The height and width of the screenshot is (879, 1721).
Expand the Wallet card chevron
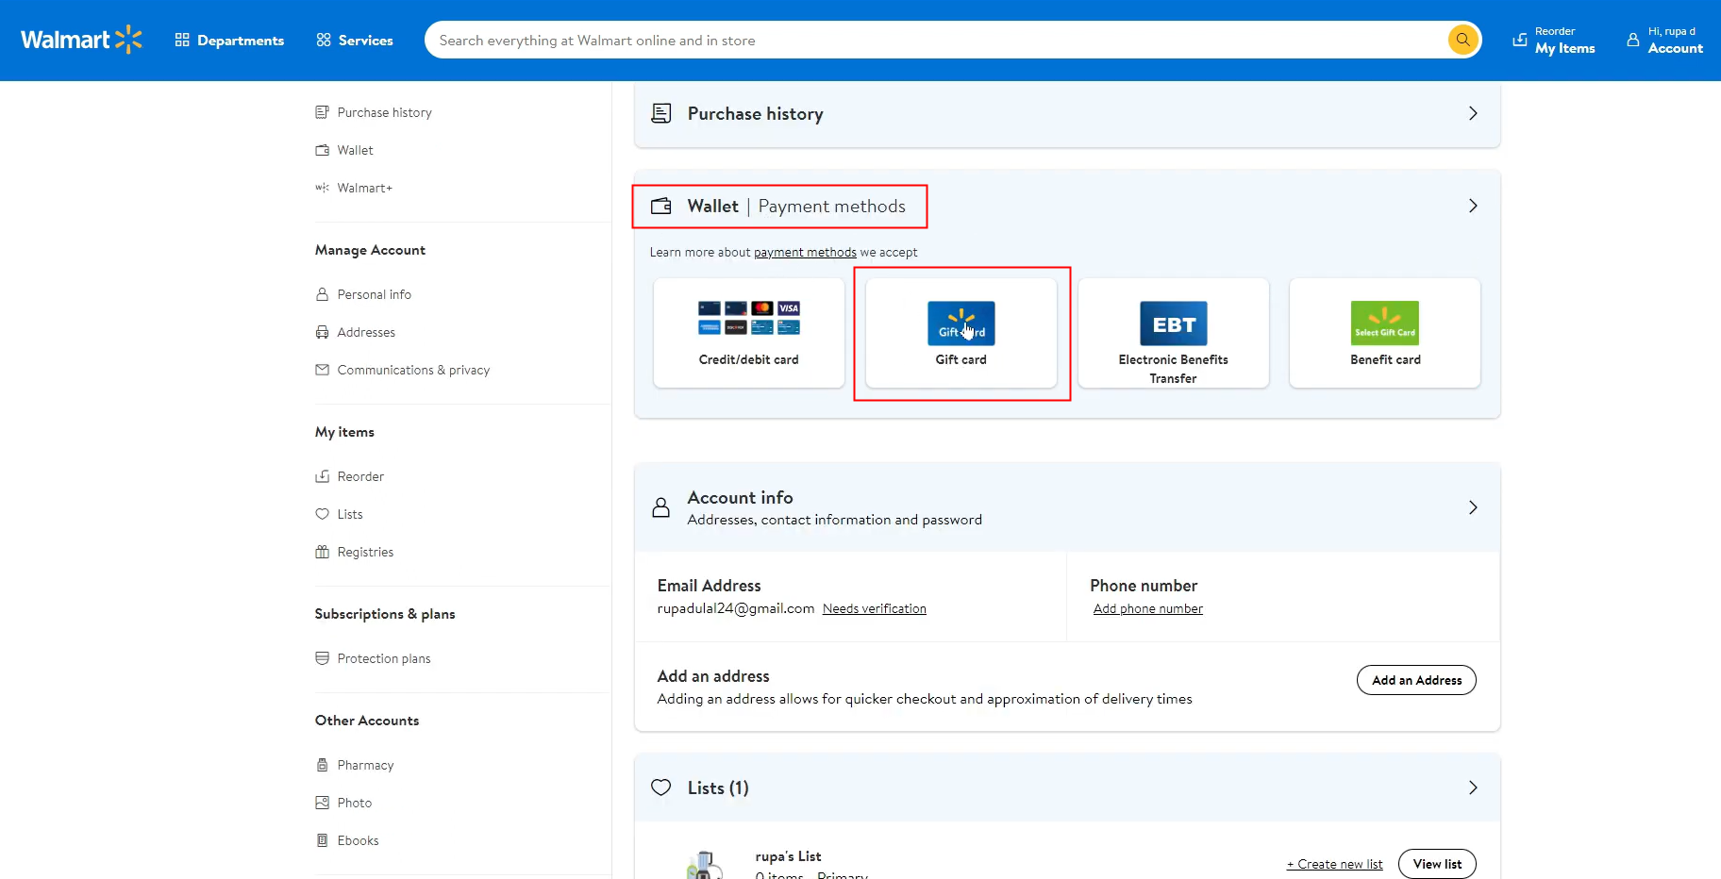[1473, 206]
